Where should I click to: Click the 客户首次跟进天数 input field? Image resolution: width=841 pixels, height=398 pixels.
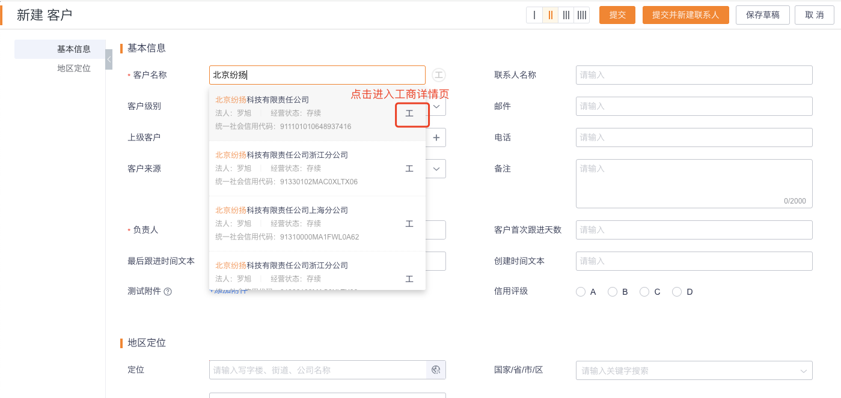pyautogui.click(x=694, y=230)
